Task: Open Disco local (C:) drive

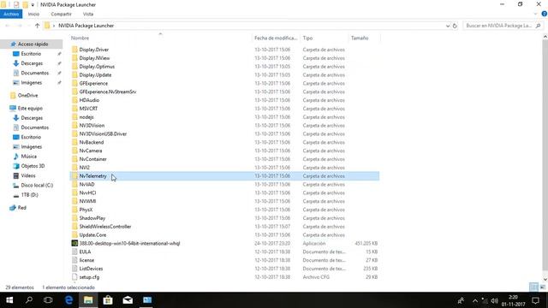Action: point(37,185)
